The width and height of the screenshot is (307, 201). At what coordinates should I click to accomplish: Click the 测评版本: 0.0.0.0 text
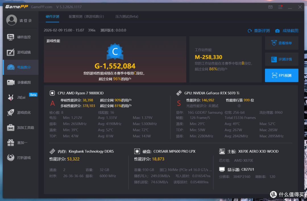(113, 30)
